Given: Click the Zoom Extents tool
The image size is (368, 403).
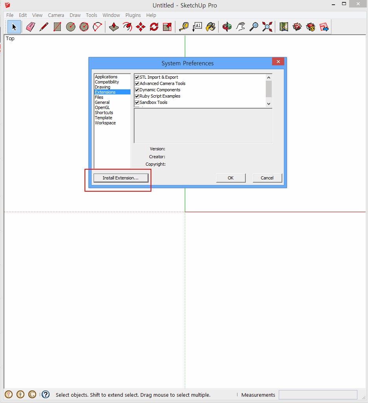Looking at the screenshot, I should [x=267, y=27].
